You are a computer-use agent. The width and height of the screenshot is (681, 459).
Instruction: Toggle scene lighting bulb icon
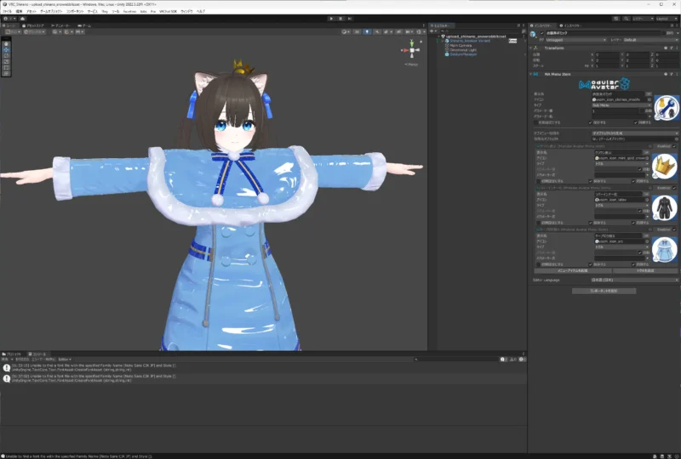pos(367,31)
